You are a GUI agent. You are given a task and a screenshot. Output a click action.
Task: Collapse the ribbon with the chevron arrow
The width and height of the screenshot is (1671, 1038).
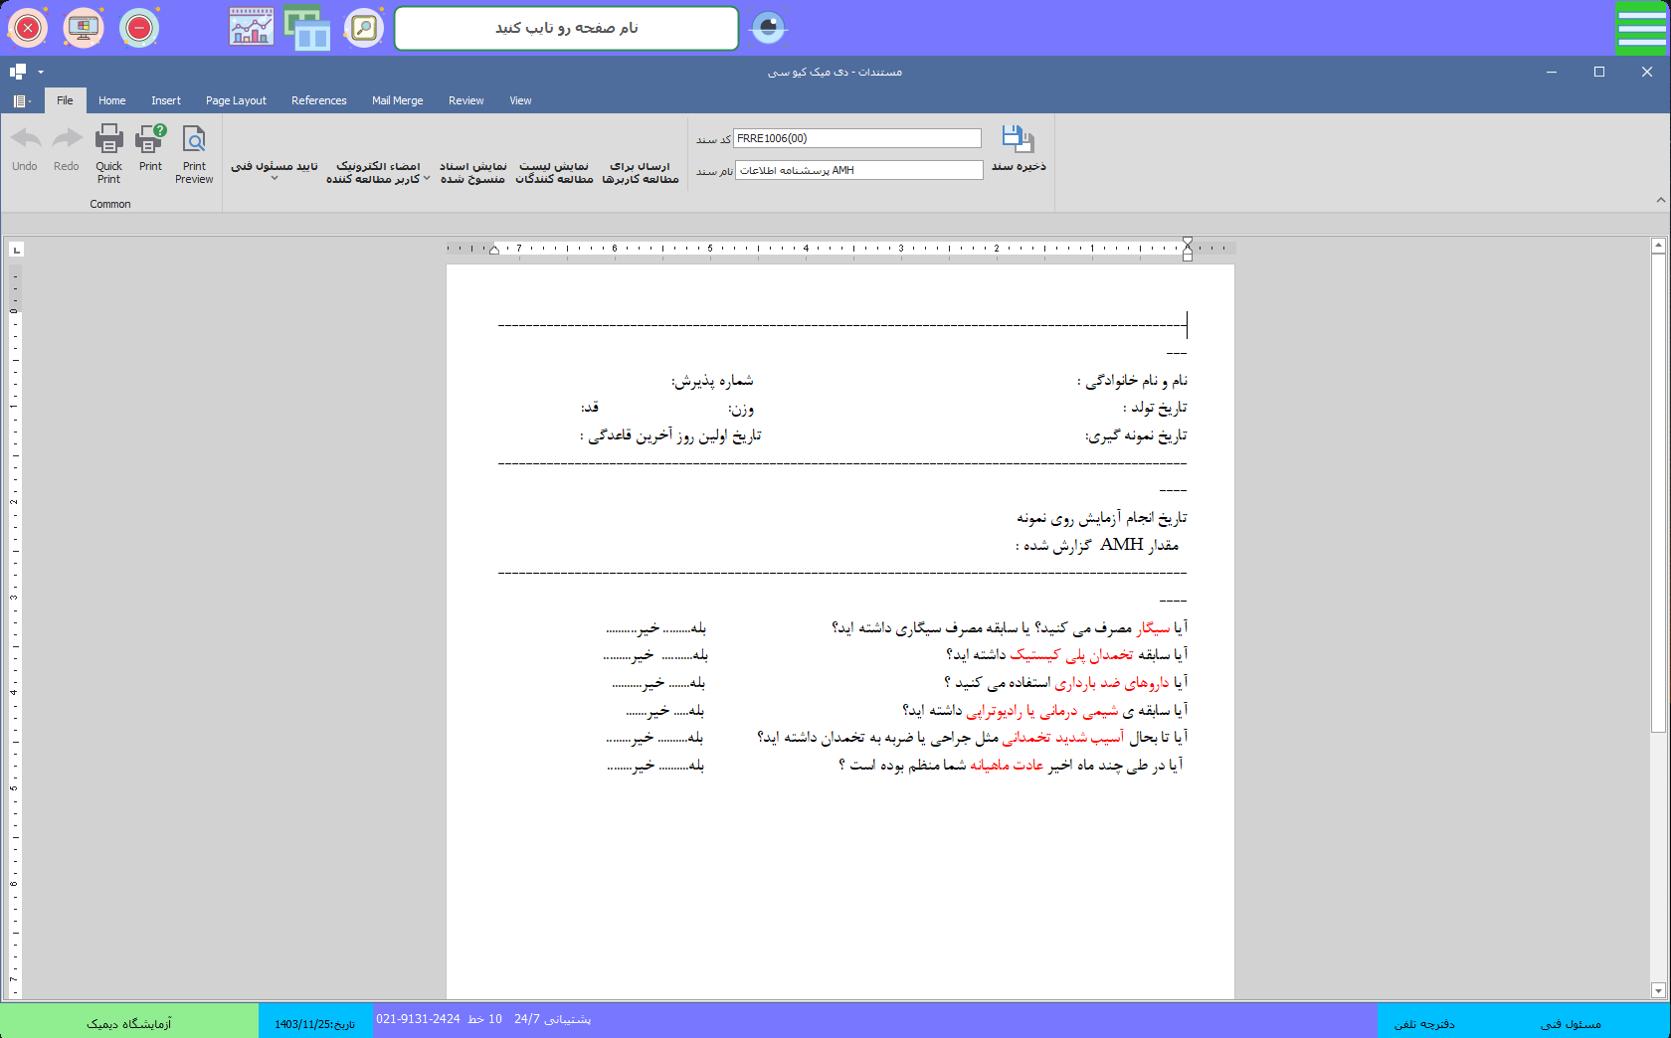pos(1660,200)
